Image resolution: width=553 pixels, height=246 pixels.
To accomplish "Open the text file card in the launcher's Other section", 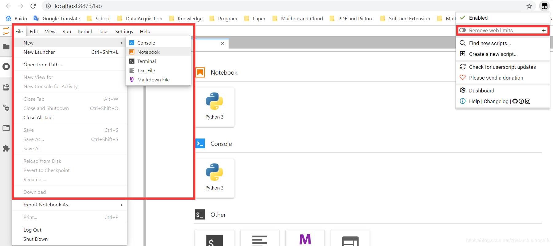I will pos(260,238).
